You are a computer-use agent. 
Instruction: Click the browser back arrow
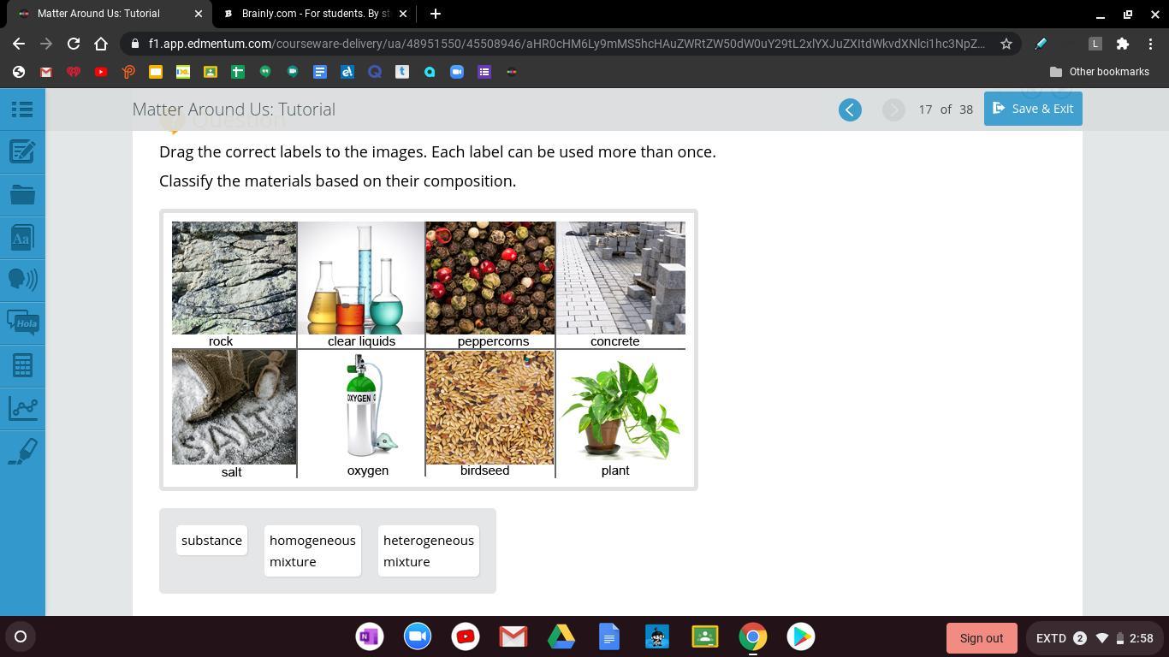(x=19, y=44)
